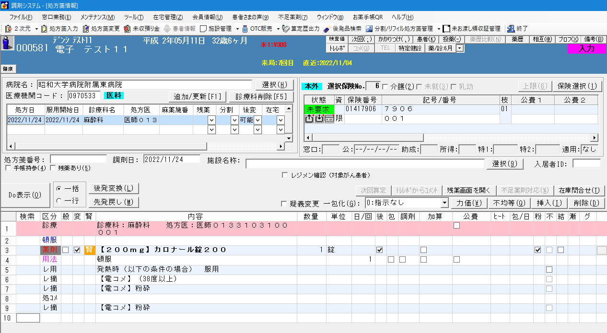The height and width of the screenshot is (333, 607).
Task: Expand the 薬/診:6月 dropdown arrow
Action: coord(460,48)
